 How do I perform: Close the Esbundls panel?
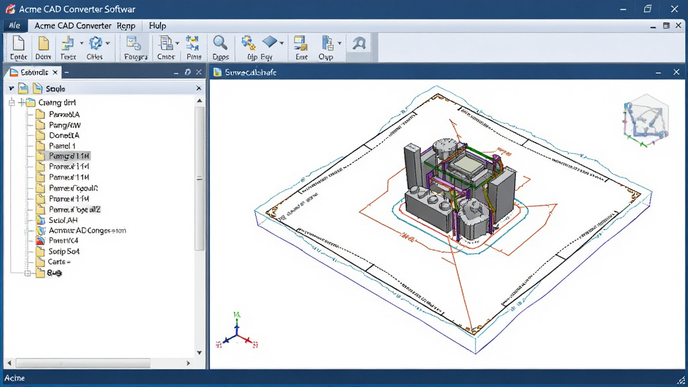point(199,72)
